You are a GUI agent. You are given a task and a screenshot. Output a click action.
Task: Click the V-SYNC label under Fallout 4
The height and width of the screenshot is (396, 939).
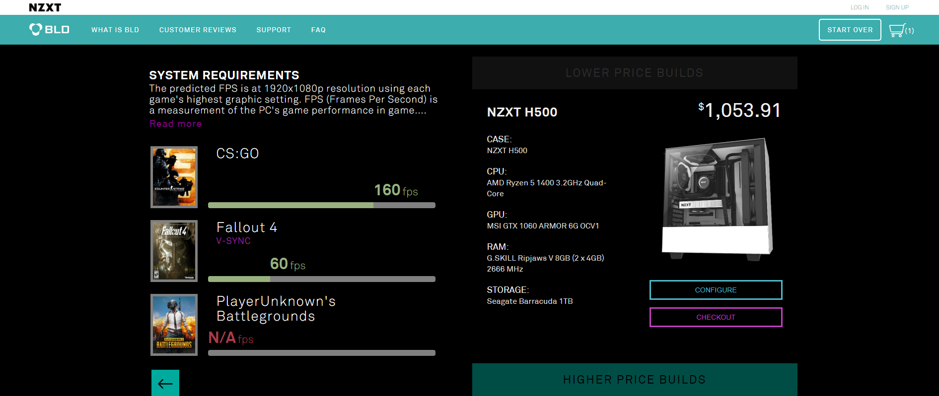(233, 241)
